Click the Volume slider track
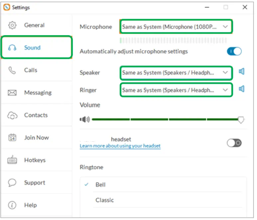Viewport: 257px width, 220px height. 166,119
